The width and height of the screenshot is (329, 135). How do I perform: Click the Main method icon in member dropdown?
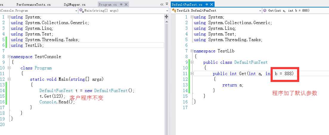81,10
